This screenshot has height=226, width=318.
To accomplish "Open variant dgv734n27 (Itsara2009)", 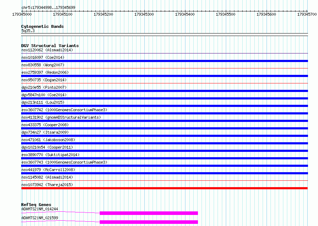I will tap(45, 132).
